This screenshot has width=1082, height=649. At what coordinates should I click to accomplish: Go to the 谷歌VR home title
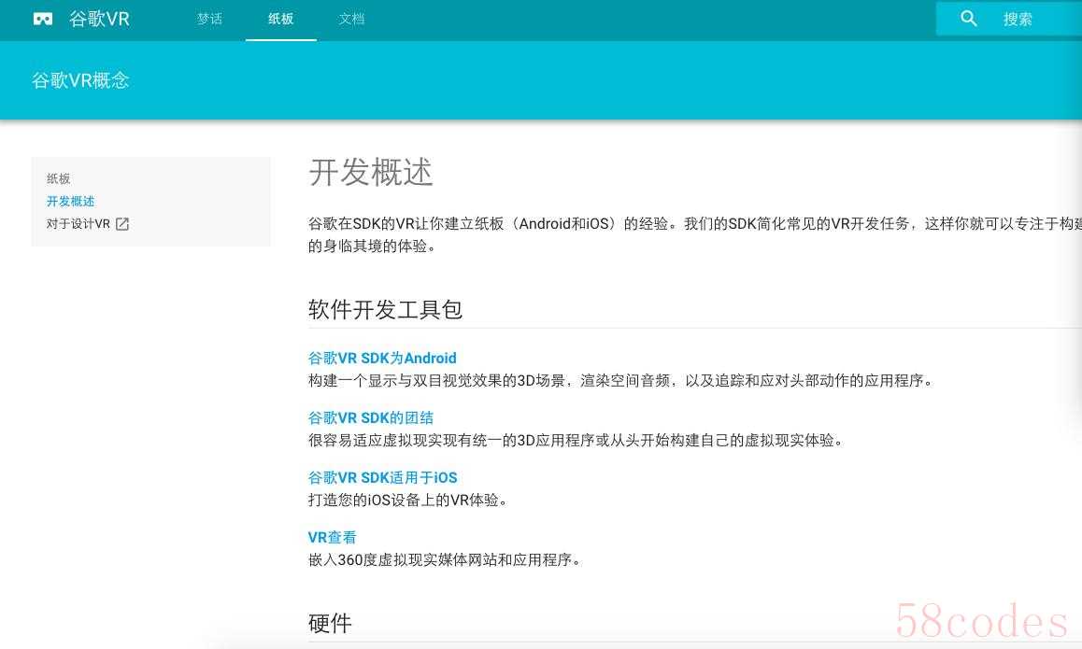pos(99,19)
